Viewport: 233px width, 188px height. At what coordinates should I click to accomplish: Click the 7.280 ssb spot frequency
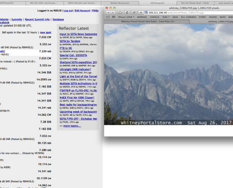pos(45,150)
